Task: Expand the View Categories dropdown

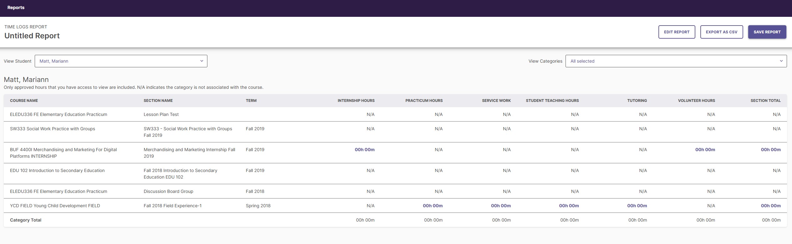Action: pyautogui.click(x=676, y=61)
